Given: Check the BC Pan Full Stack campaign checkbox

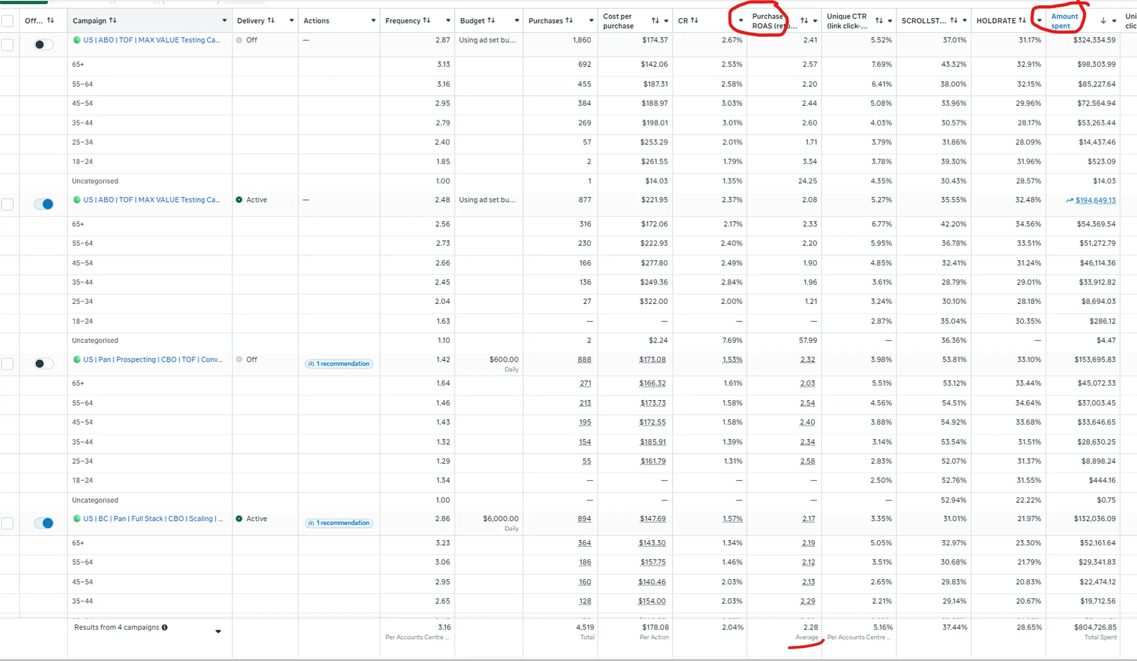Looking at the screenshot, I should 8,523.
